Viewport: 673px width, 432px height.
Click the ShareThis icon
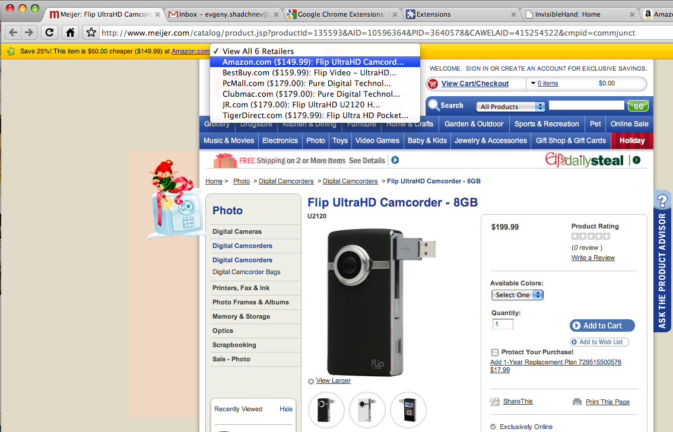495,402
